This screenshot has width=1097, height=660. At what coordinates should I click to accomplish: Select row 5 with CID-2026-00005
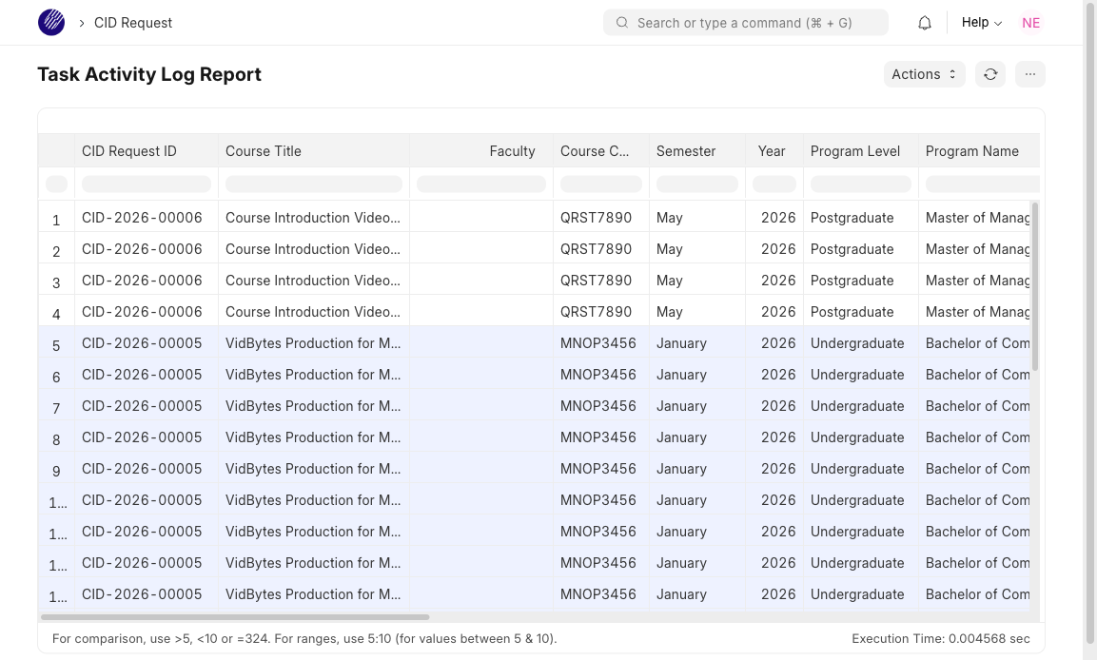pyautogui.click(x=141, y=342)
